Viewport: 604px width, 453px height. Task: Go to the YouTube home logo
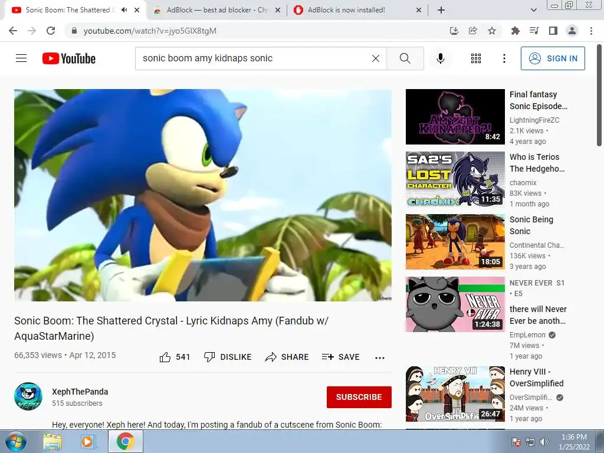[69, 58]
